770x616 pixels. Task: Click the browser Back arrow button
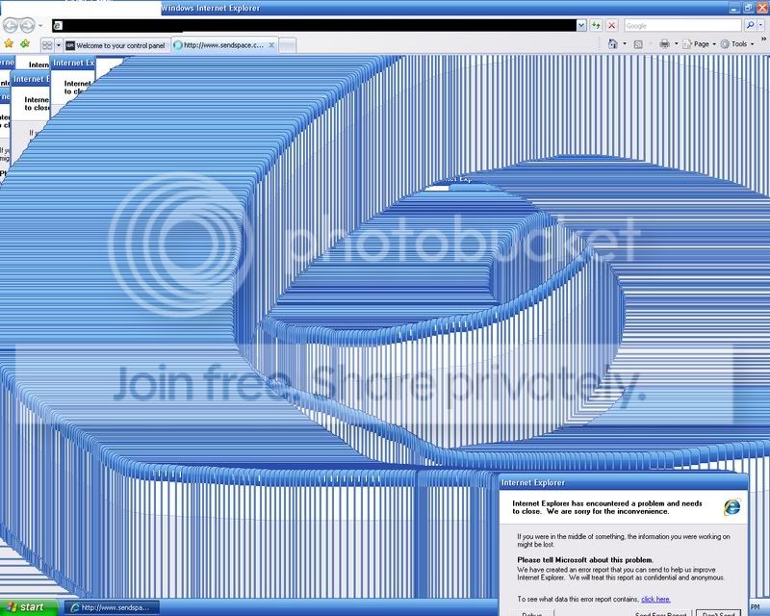click(x=11, y=25)
